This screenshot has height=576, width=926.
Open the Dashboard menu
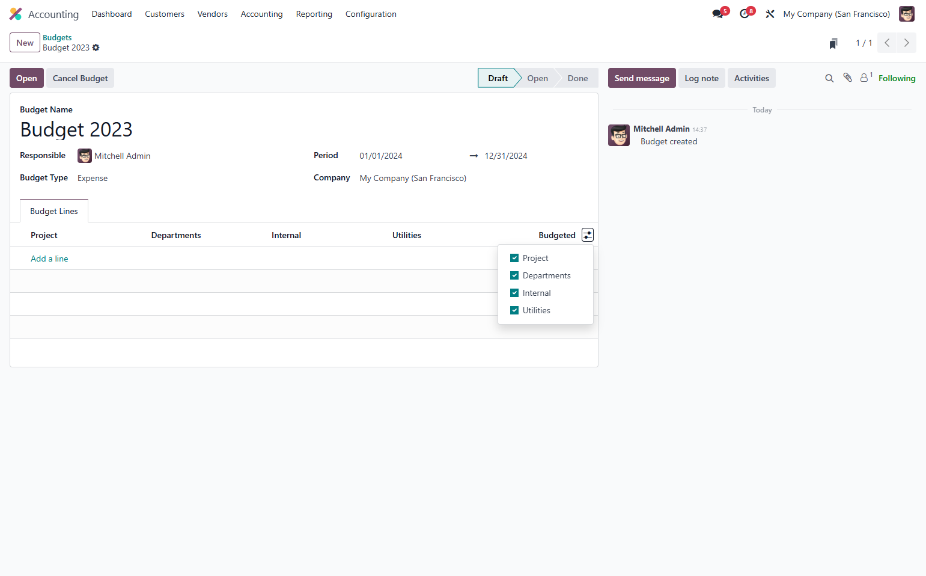pos(112,14)
